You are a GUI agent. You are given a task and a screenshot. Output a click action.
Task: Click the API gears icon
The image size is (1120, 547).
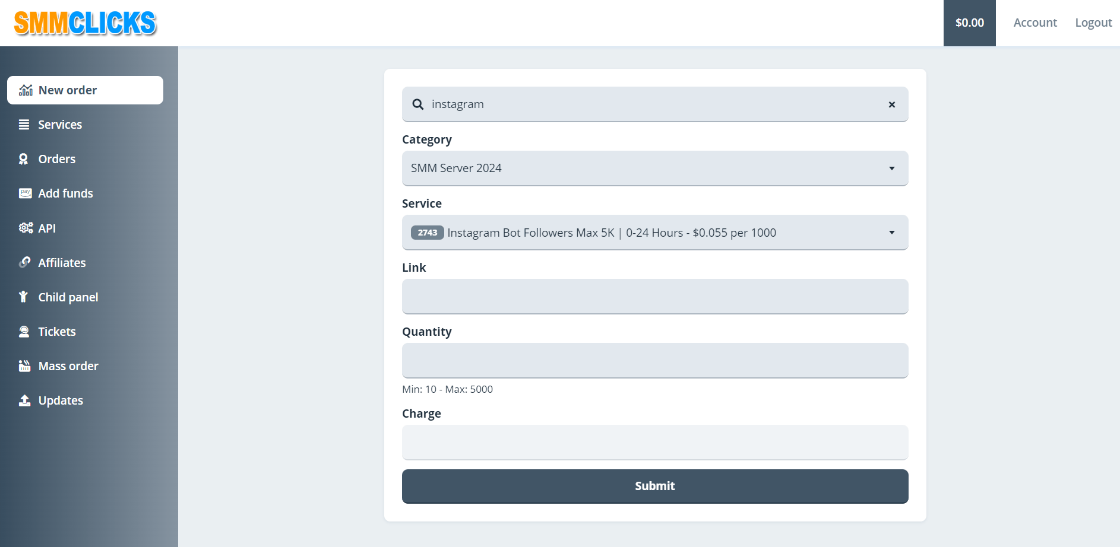(26, 228)
